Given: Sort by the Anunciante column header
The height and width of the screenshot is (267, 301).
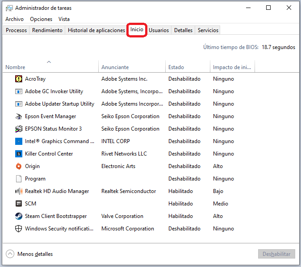Looking at the screenshot, I should 132,66.
